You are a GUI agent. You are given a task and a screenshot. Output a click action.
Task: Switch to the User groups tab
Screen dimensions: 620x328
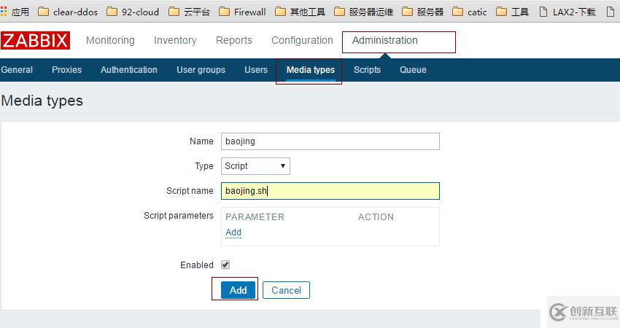[201, 70]
